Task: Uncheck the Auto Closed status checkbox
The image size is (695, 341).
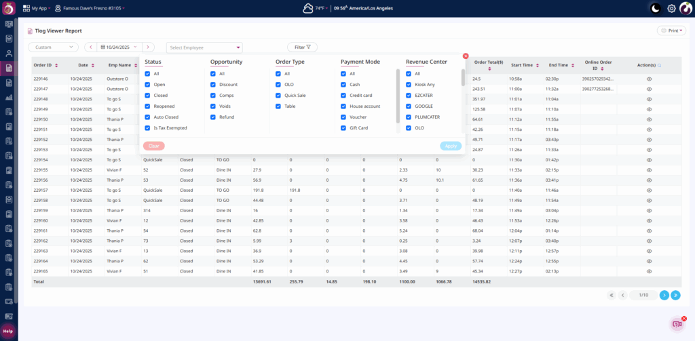Action: 147,117
